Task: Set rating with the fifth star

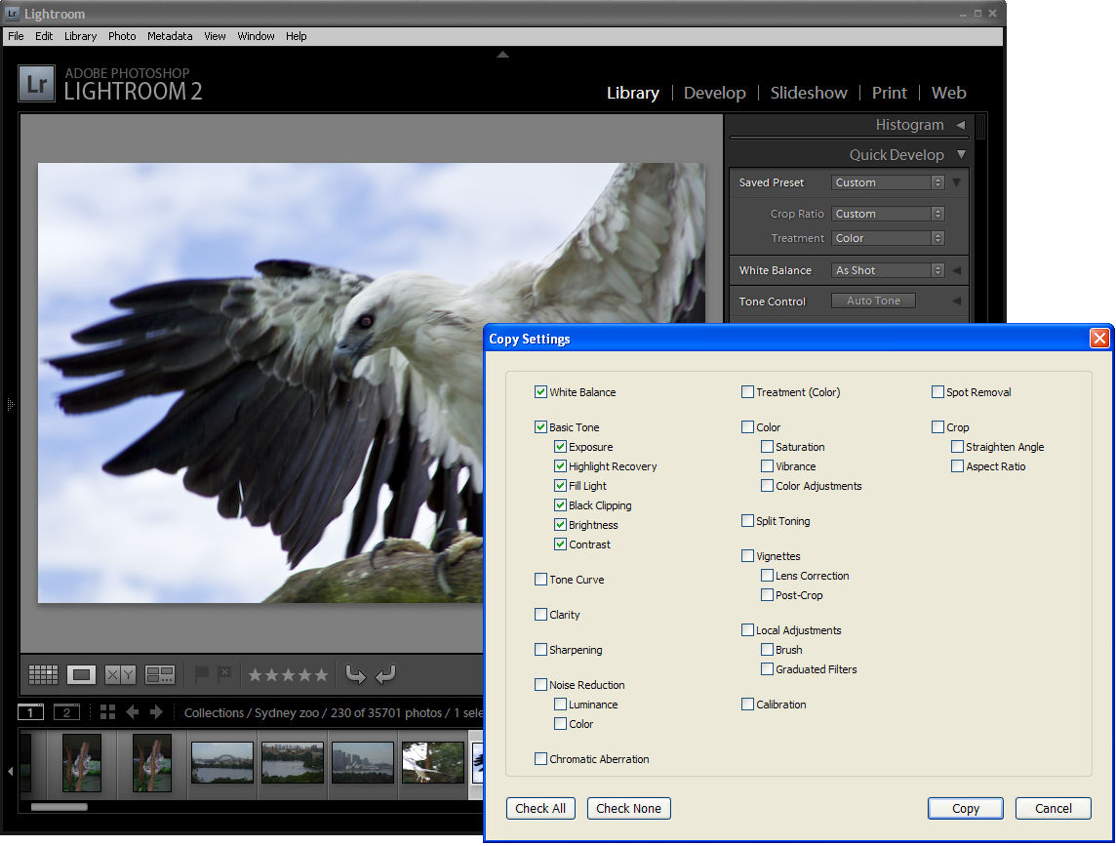Action: pyautogui.click(x=321, y=674)
